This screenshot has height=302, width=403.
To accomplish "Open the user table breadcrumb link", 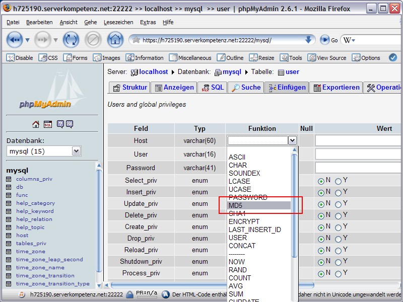I will [x=292, y=72].
